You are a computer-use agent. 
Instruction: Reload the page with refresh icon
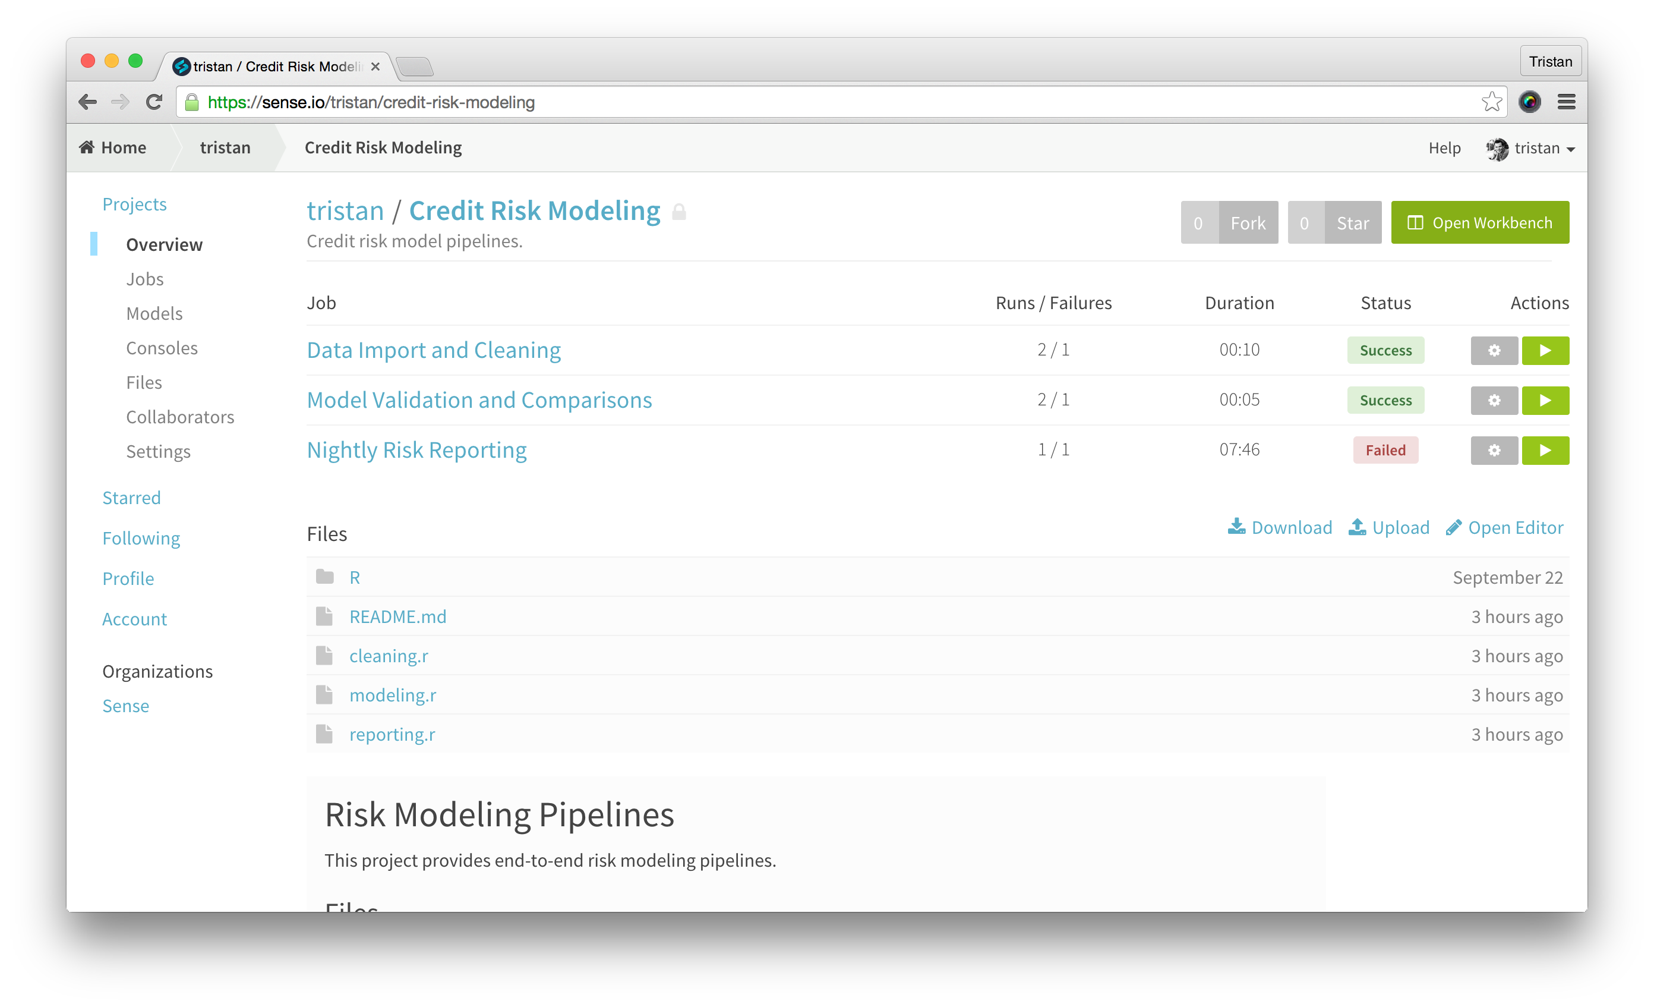pyautogui.click(x=154, y=102)
